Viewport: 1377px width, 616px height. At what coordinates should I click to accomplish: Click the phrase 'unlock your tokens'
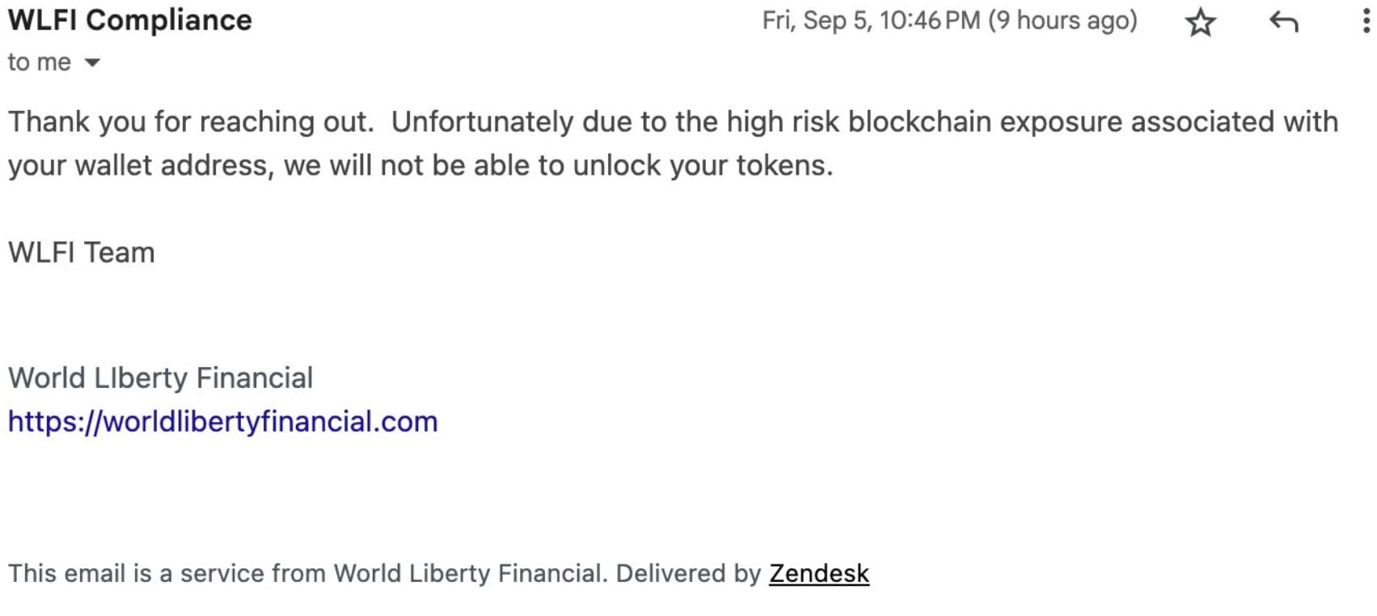coord(703,166)
